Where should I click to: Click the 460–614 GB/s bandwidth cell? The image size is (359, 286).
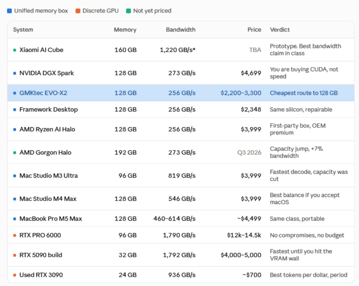tap(174, 219)
